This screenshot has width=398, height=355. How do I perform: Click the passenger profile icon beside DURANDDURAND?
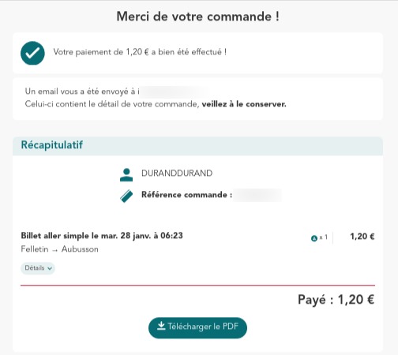click(126, 175)
